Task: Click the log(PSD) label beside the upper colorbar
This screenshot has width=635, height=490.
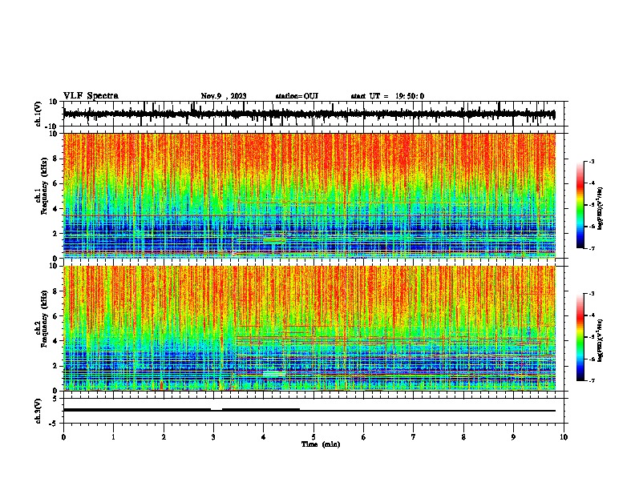Action: [x=601, y=209]
